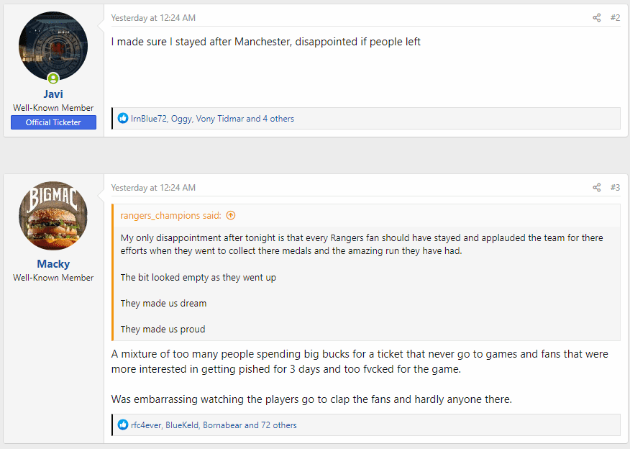
Task: Open Javi's avatar image
Action: (52, 47)
